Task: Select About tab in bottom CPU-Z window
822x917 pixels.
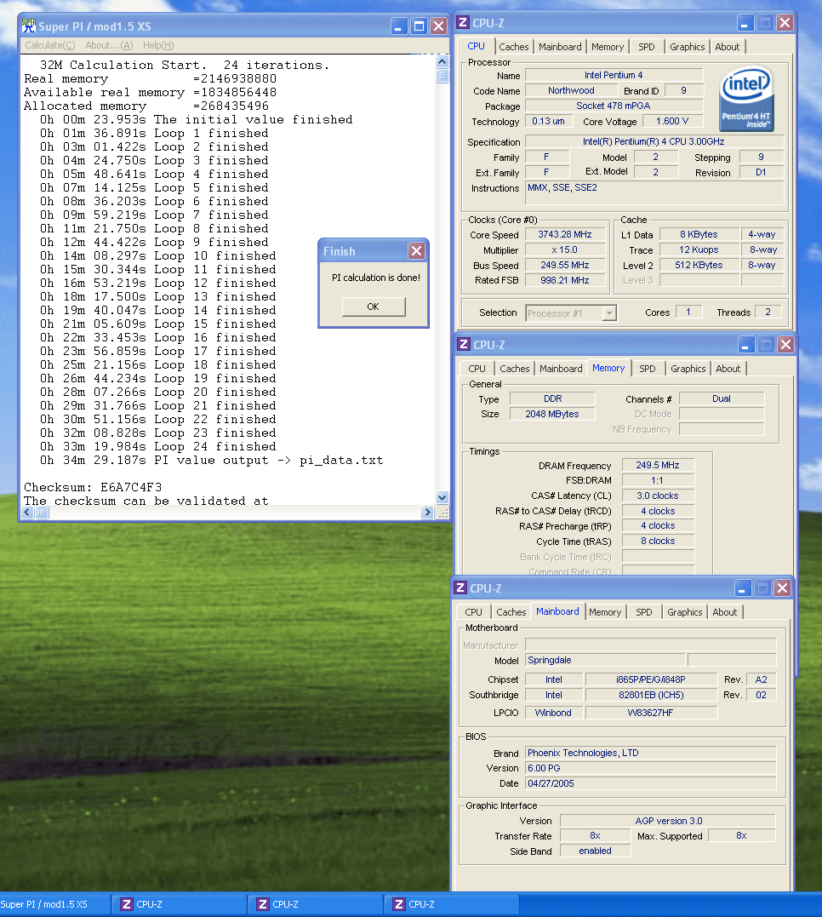Action: 724,611
